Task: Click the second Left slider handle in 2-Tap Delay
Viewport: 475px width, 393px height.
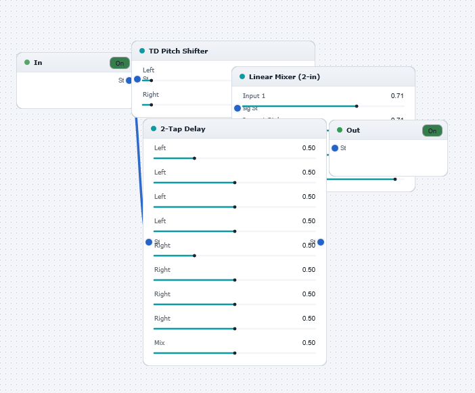Action: pyautogui.click(x=235, y=183)
